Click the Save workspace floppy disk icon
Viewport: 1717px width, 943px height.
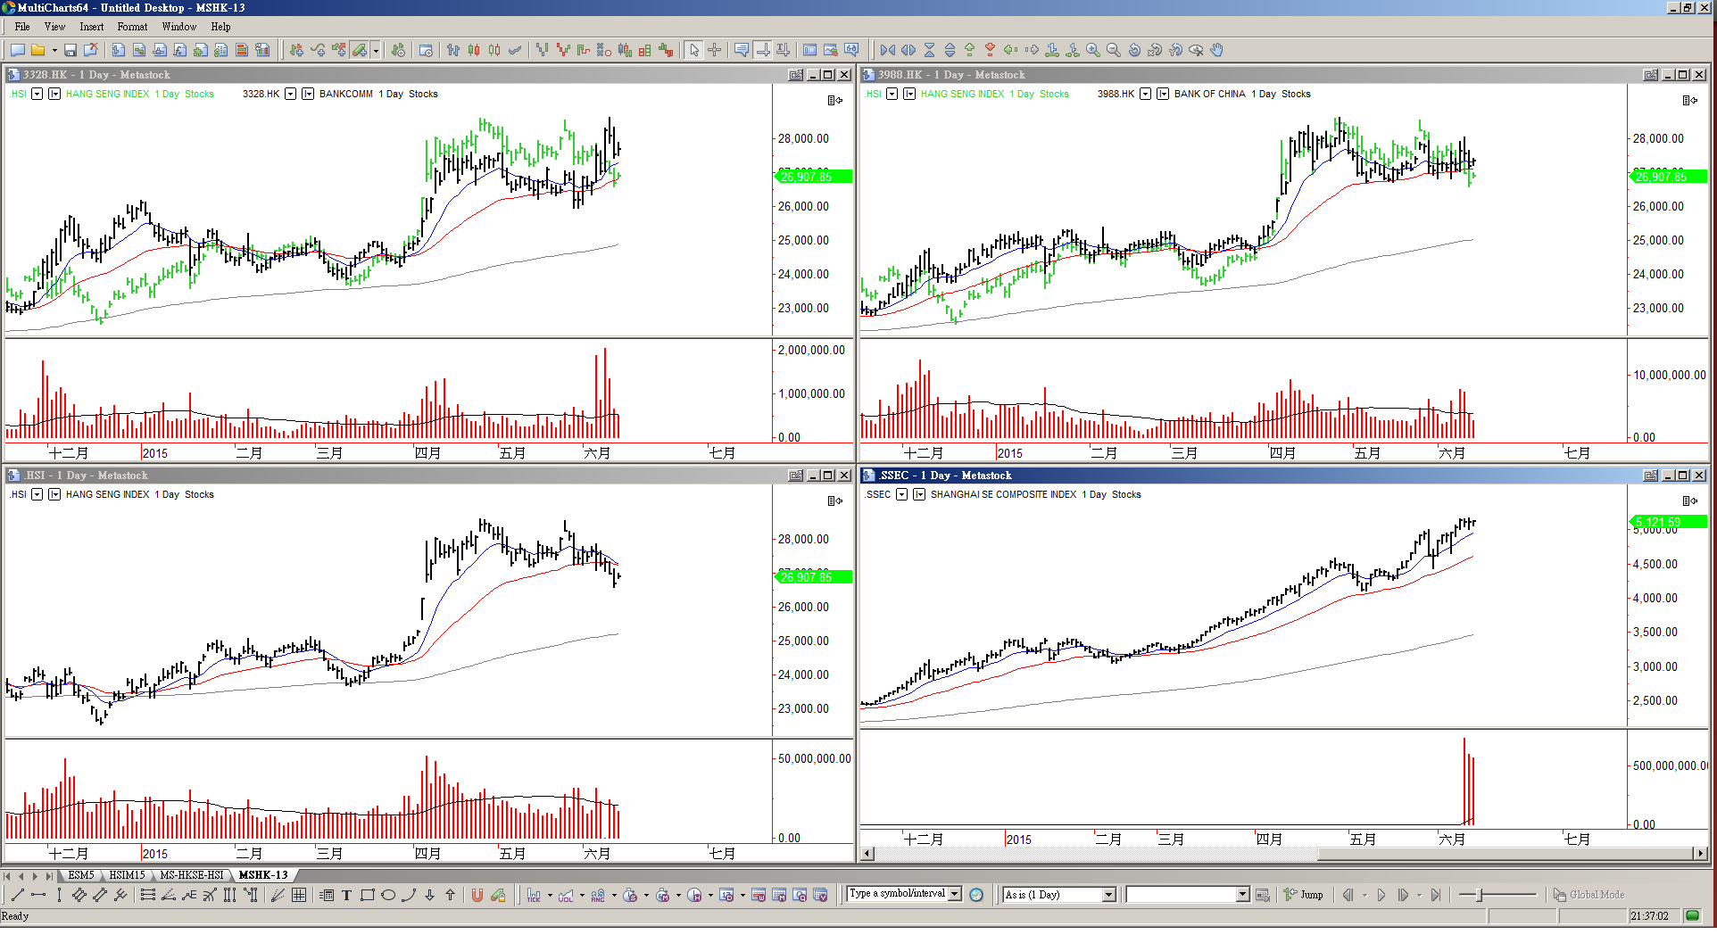pyautogui.click(x=71, y=51)
